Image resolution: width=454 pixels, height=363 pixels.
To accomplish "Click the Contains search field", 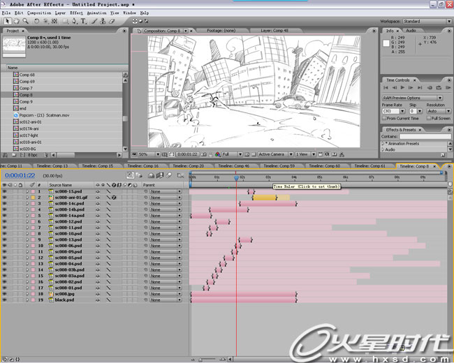I will click(x=425, y=136).
